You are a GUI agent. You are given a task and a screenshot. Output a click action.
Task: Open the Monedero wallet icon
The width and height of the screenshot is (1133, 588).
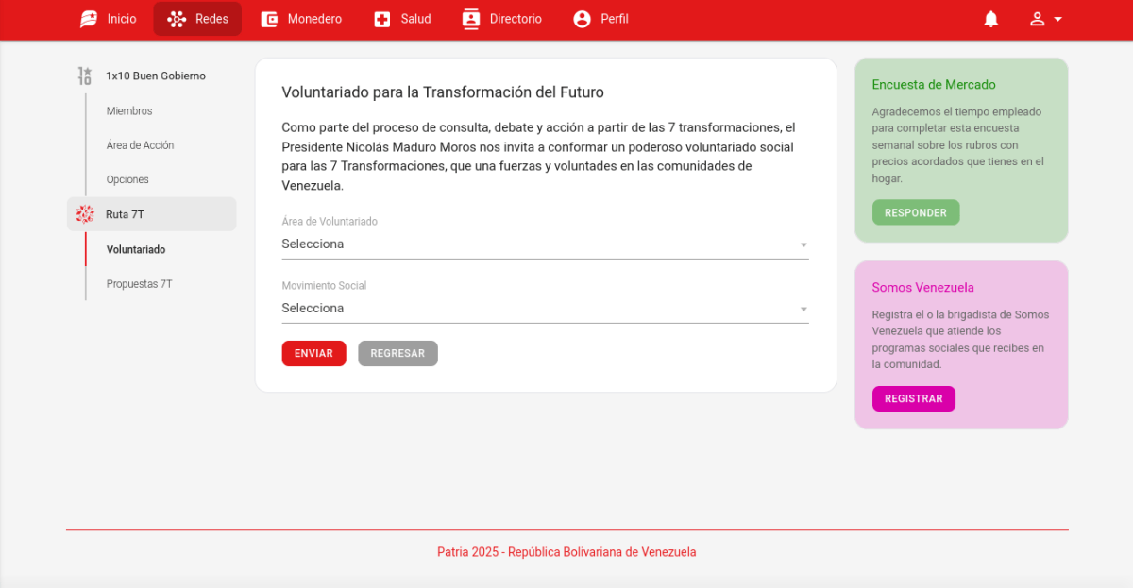[269, 19]
